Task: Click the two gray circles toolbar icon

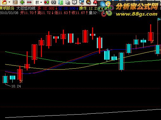Action: 53,2
